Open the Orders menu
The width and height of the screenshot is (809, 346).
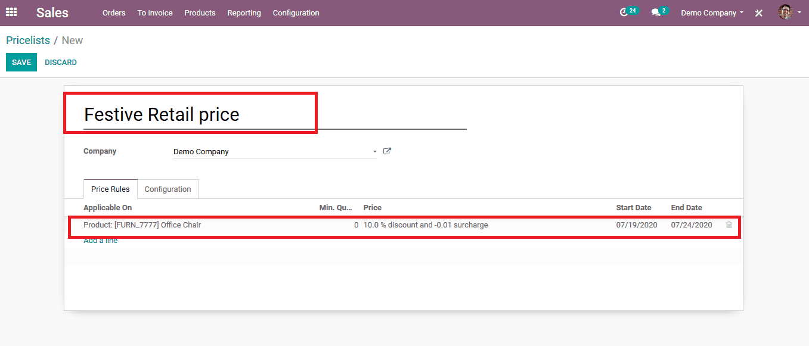coord(114,13)
